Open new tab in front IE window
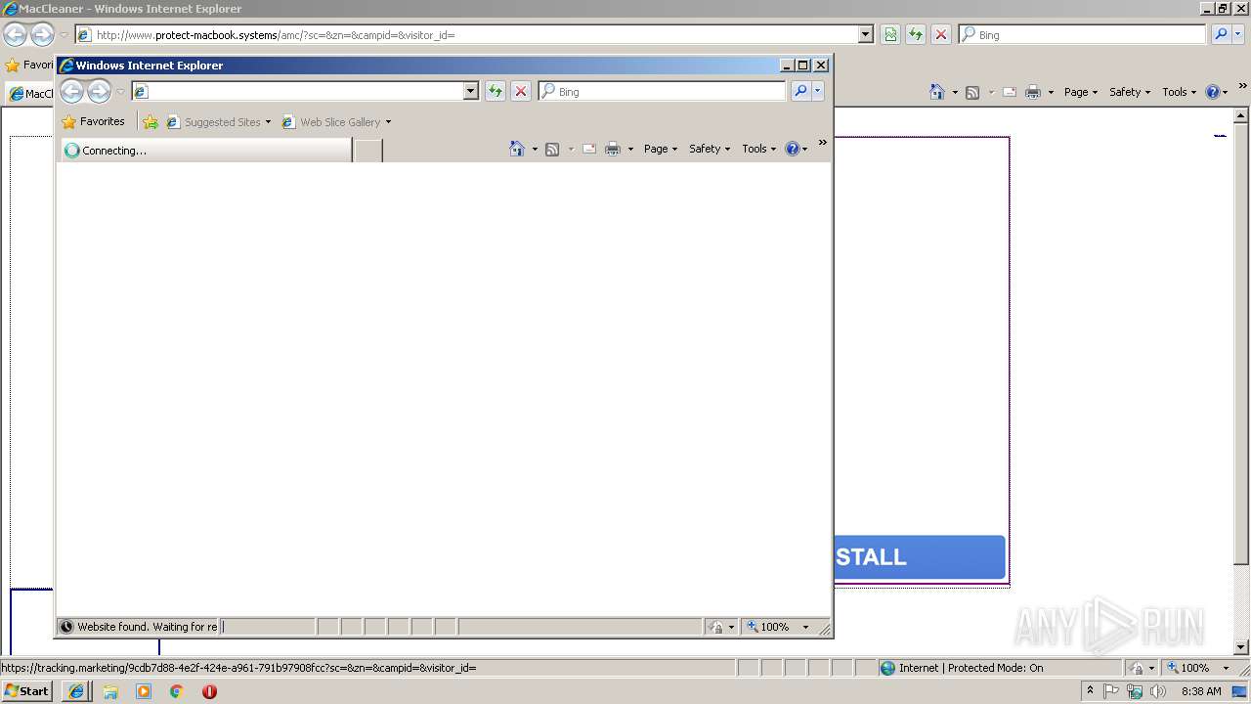This screenshot has width=1251, height=704. click(367, 151)
